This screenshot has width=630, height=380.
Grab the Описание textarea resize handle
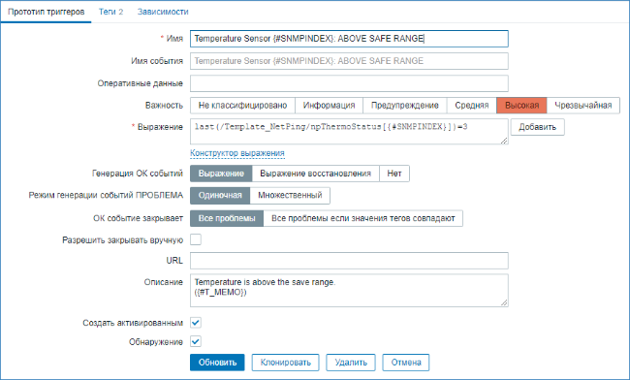[504, 302]
